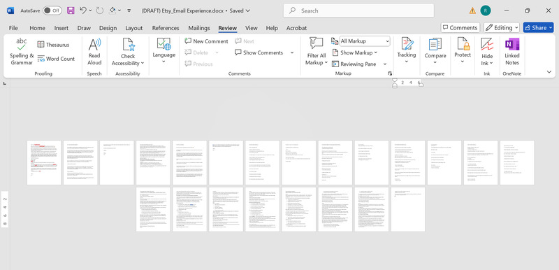559x270 pixels.
Task: Open the All Markup dropdown
Action: coord(365,41)
